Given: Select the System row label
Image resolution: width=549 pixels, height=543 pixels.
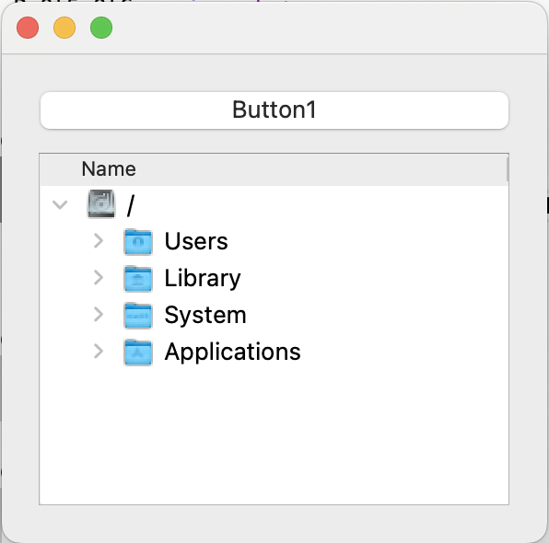Looking at the screenshot, I should point(205,316).
